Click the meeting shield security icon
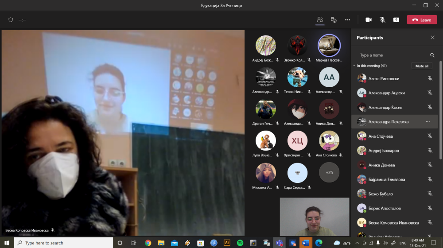 11,20
